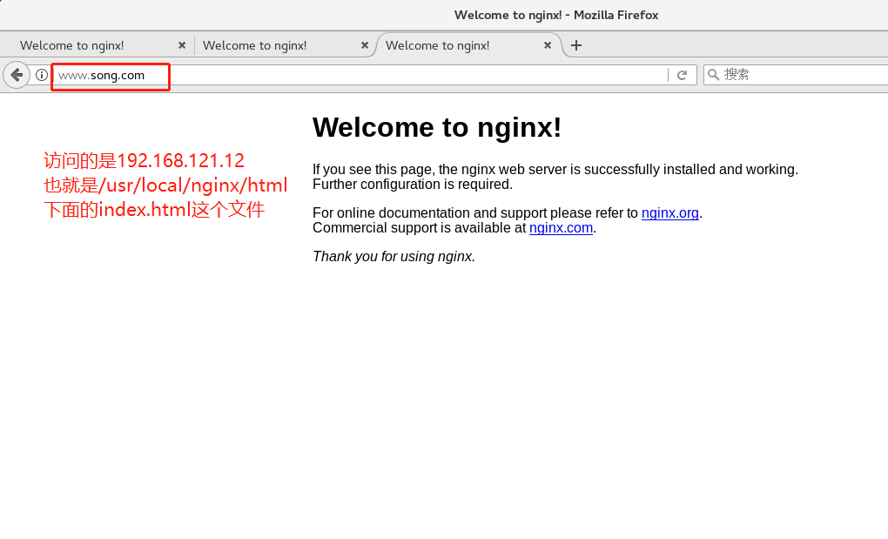Viewport: 888px width, 539px height.
Task: Click the 'If you see this page' sentence
Action: click(555, 169)
